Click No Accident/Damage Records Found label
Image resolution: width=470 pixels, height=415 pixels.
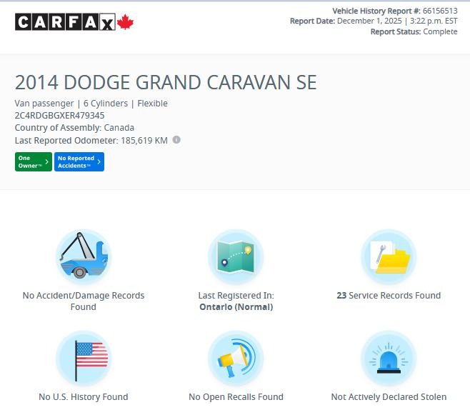[x=84, y=301]
